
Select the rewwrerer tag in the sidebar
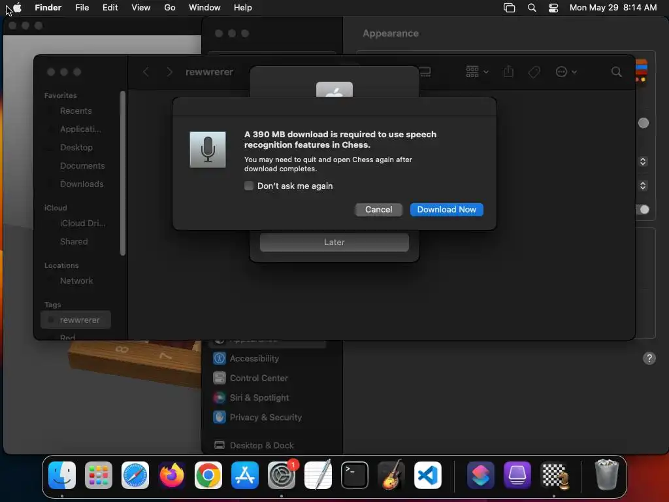[x=76, y=320]
